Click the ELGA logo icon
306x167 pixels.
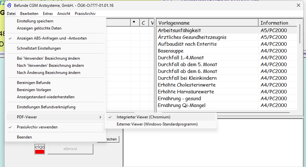click(x=39, y=149)
